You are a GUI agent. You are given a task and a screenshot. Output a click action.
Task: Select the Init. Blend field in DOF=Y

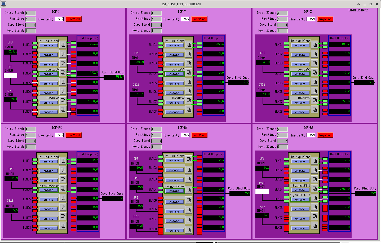(x=156, y=13)
